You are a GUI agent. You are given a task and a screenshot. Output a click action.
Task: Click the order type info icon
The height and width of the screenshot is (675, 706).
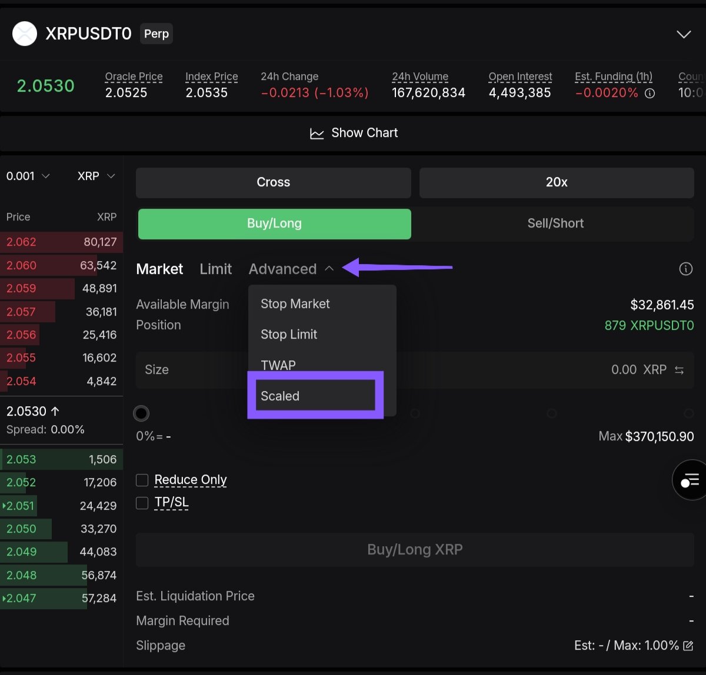coord(686,269)
